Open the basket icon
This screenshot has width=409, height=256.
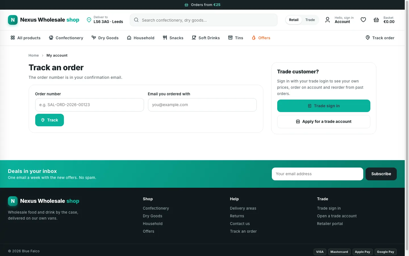pos(376,20)
